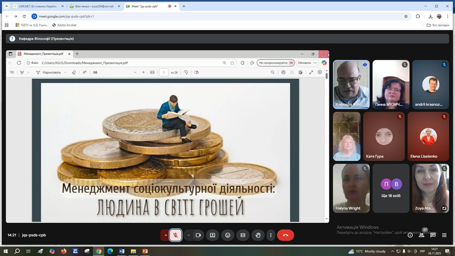Image resolution: width=455 pixels, height=256 pixels.
Task: Expand the video settings chevron beside the camera
Action: click(x=189, y=235)
